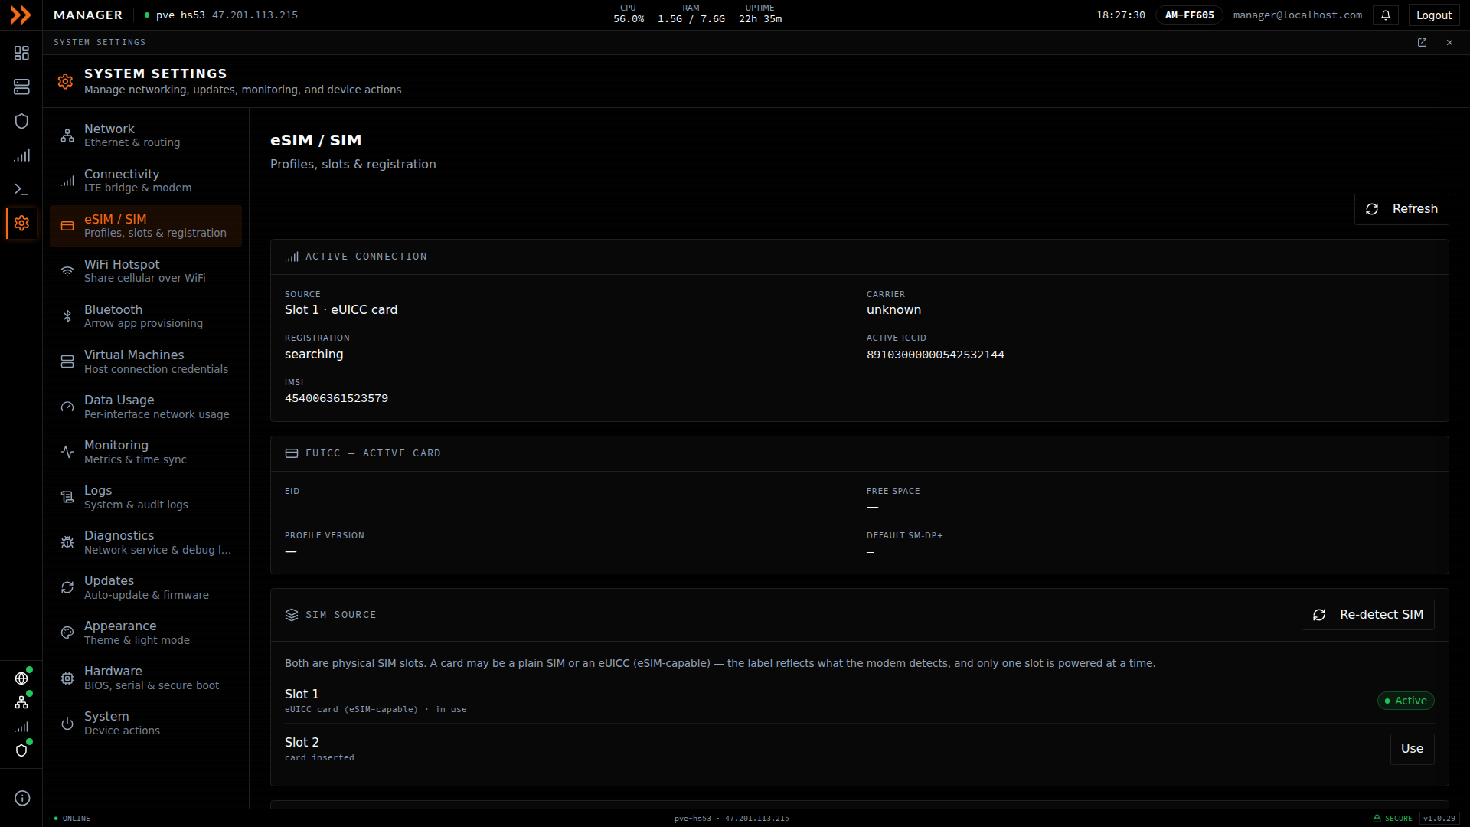Click the Active ICCID value 89103000000542532144
The width and height of the screenshot is (1470, 827).
coord(935,355)
